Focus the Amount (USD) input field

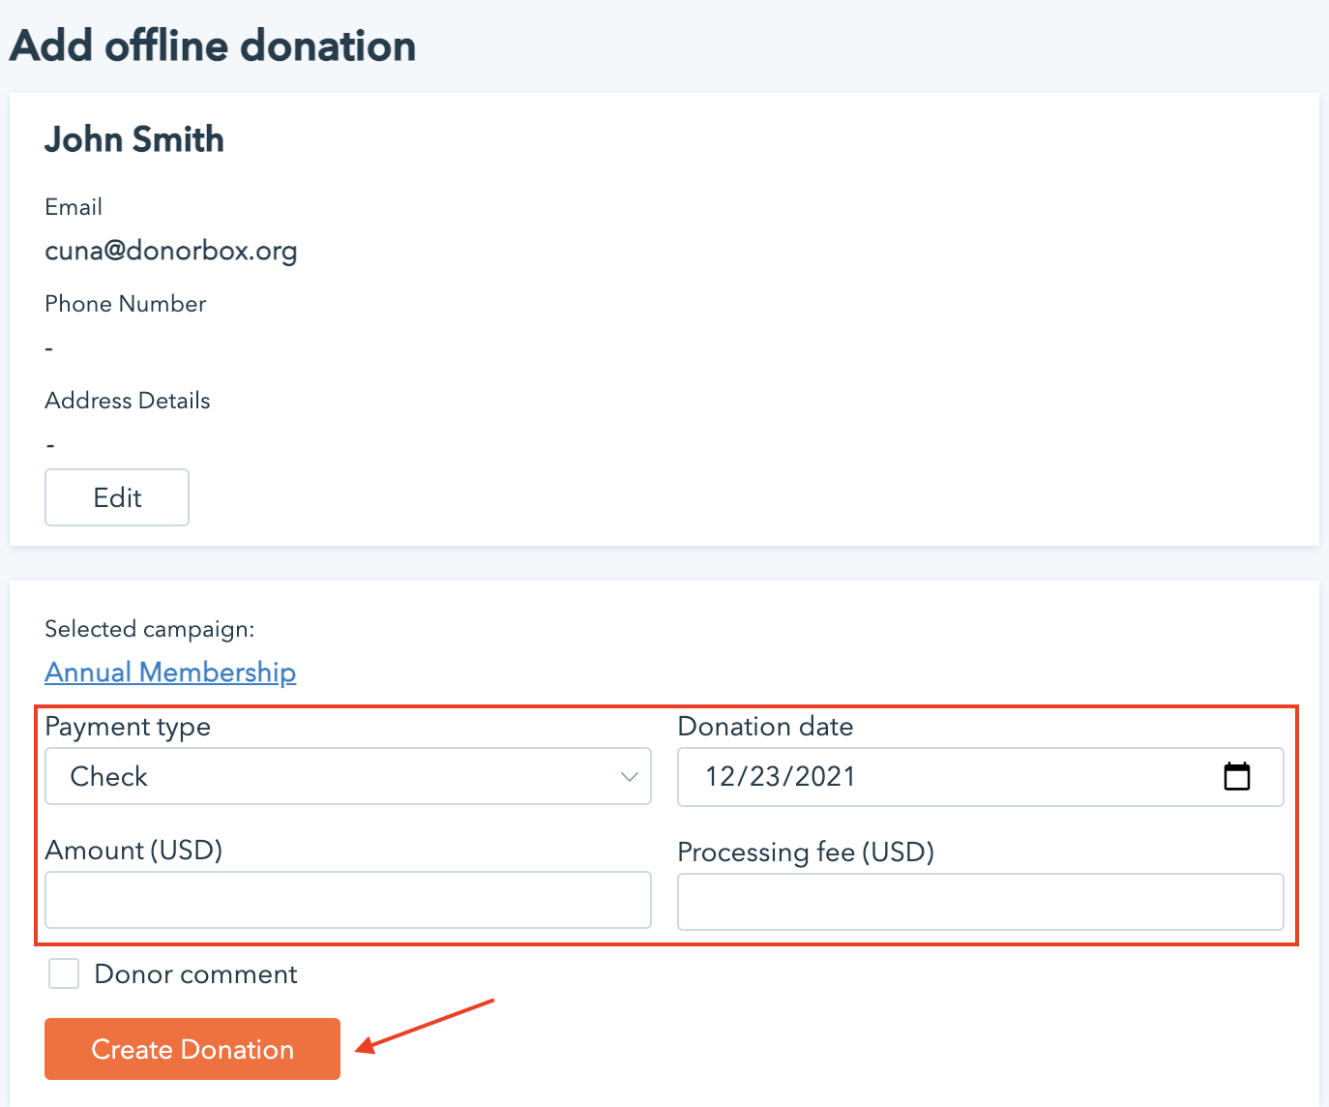pyautogui.click(x=348, y=900)
